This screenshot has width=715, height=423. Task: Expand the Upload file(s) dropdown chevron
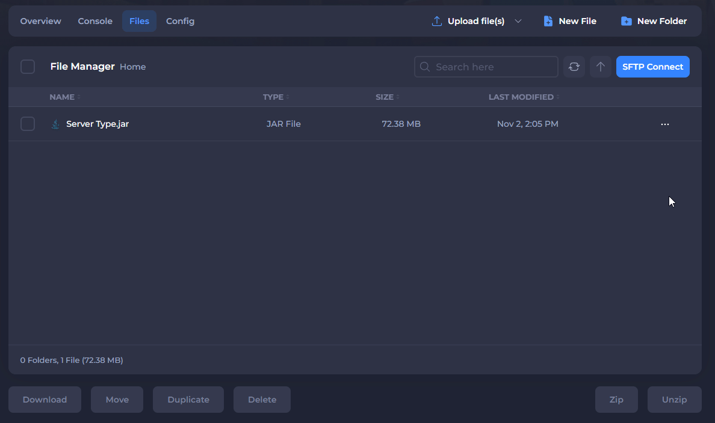518,21
